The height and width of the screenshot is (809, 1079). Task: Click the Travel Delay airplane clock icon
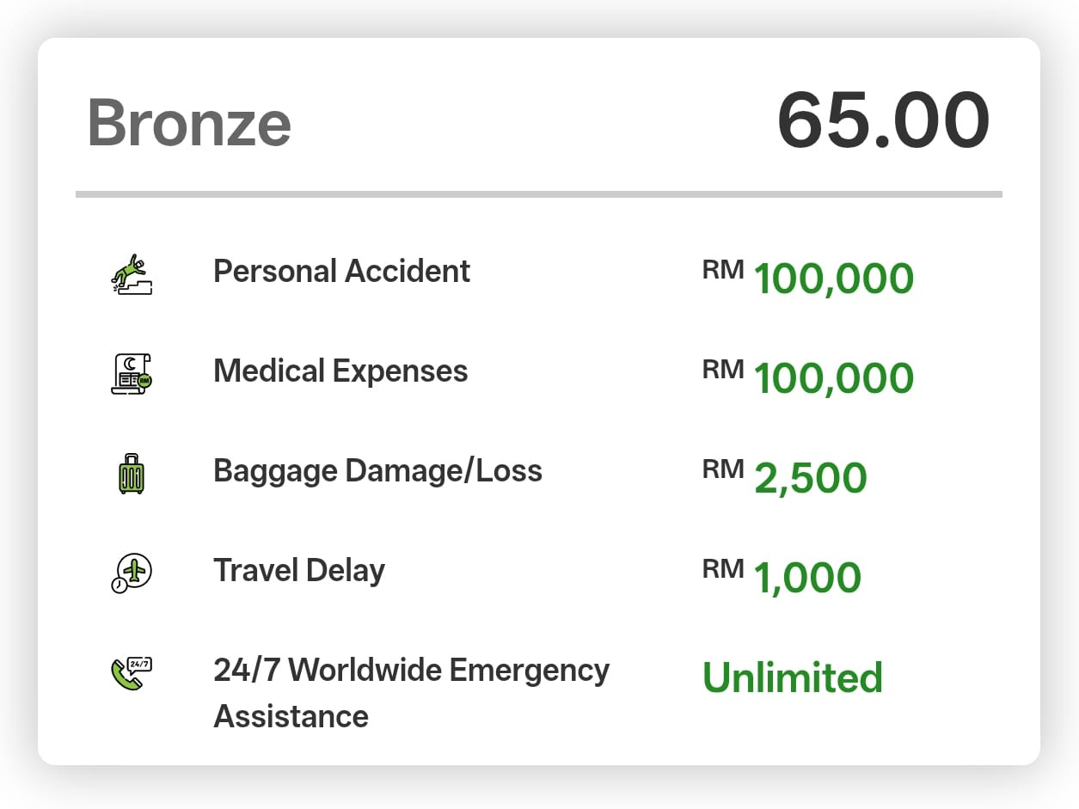[x=132, y=573]
